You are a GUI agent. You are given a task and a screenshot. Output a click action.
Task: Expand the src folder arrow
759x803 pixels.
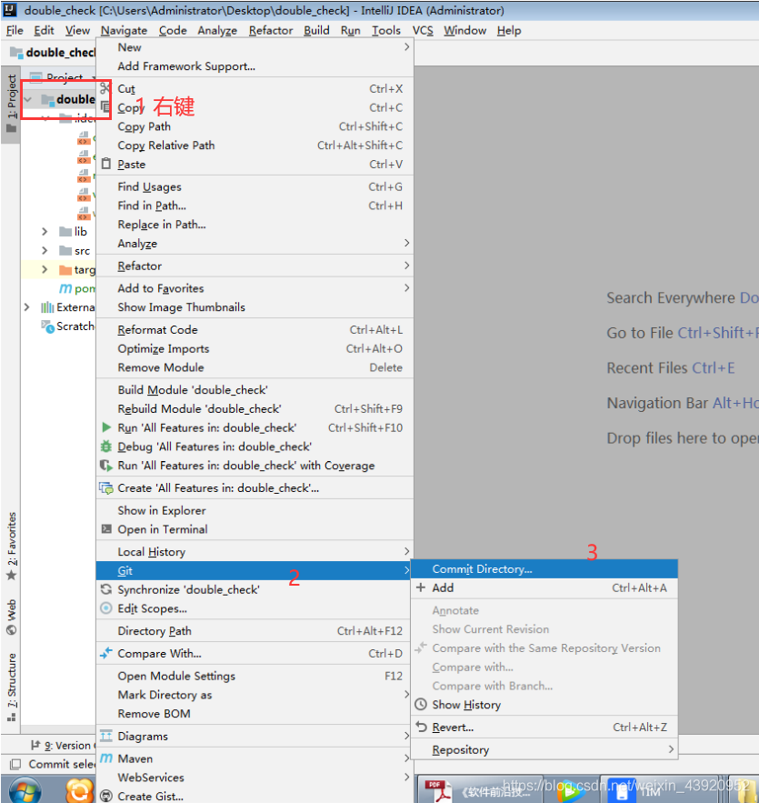pos(45,250)
